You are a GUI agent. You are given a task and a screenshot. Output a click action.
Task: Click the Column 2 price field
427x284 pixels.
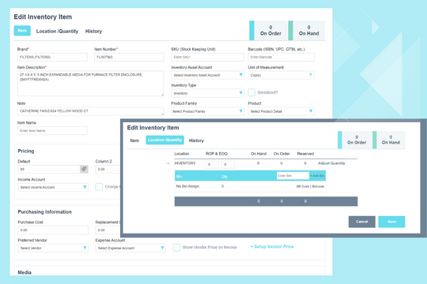108,169
